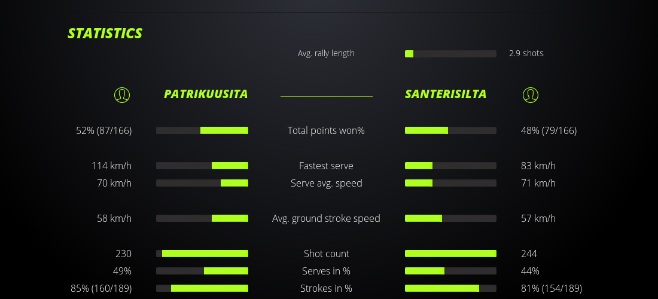Click the 114 km/h fastest serve value

[111, 166]
